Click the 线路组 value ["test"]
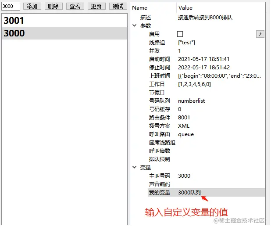The width and height of the screenshot is (271, 230). [186, 43]
